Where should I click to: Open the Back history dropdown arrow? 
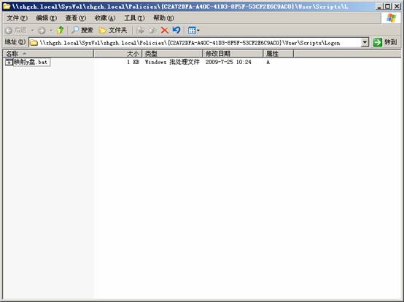tap(32, 31)
